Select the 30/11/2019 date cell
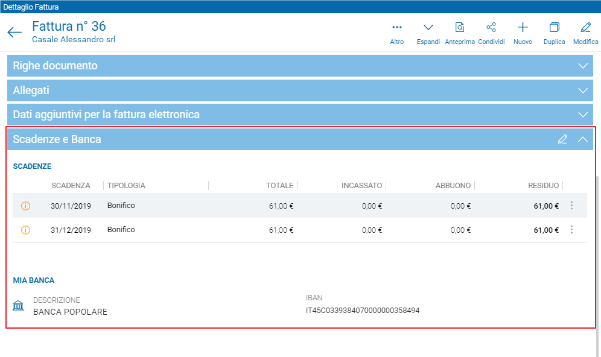The image size is (601, 357). [71, 206]
